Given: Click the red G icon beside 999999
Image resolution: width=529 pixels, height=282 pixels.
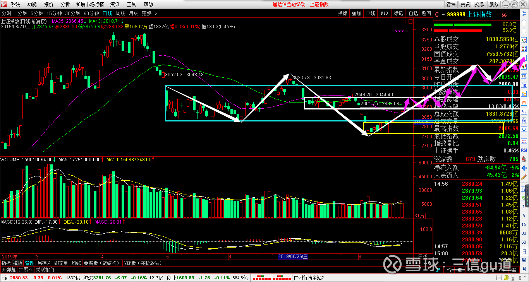Looking at the screenshot, I should click(x=437, y=15).
